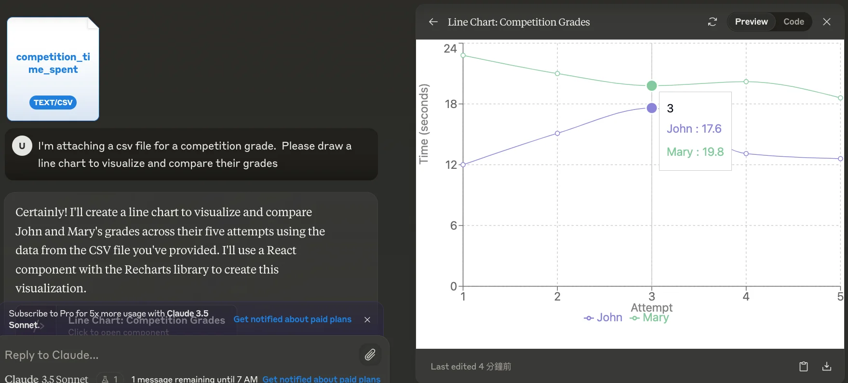Image resolution: width=848 pixels, height=383 pixels.
Task: Click Get notified about paid plans near the banner
Action: click(x=293, y=319)
